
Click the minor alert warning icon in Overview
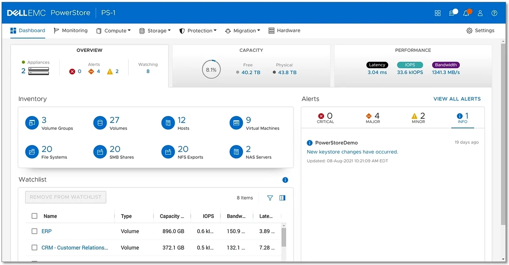110,71
